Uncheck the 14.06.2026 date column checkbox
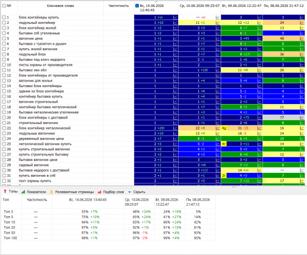 [x=137, y=5]
